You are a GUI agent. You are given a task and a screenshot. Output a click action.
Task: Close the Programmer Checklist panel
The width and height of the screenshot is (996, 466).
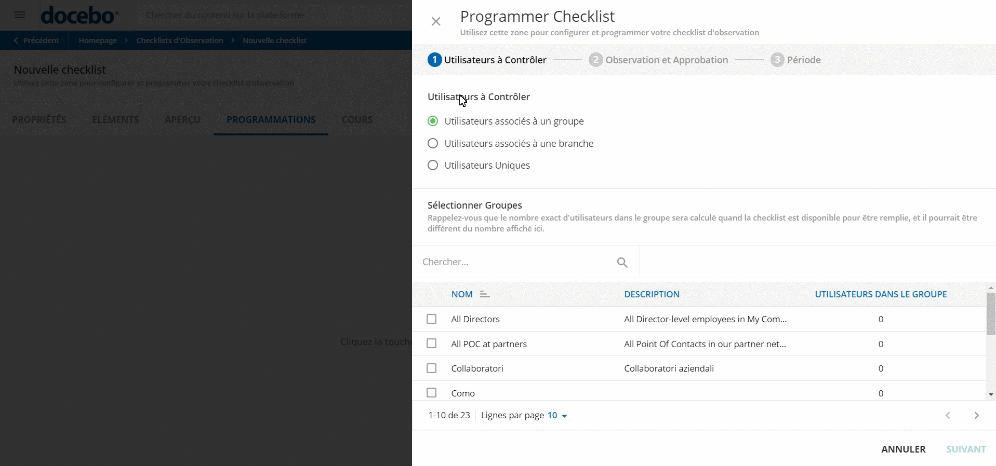coord(436,21)
